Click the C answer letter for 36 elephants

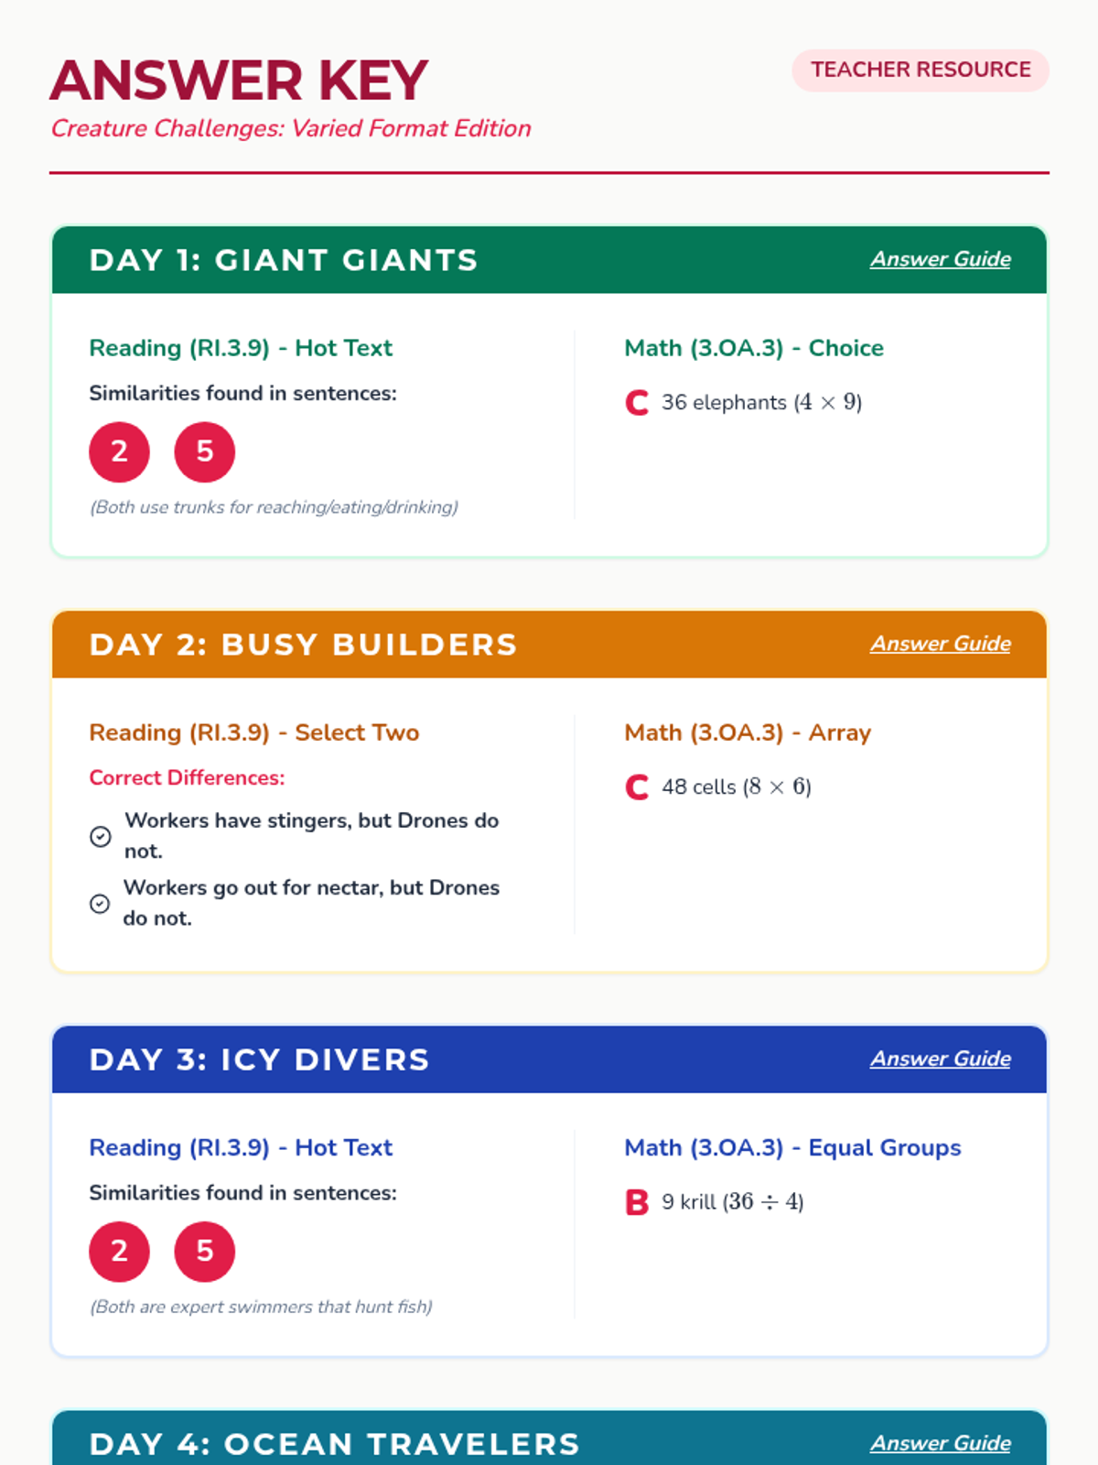coord(637,403)
